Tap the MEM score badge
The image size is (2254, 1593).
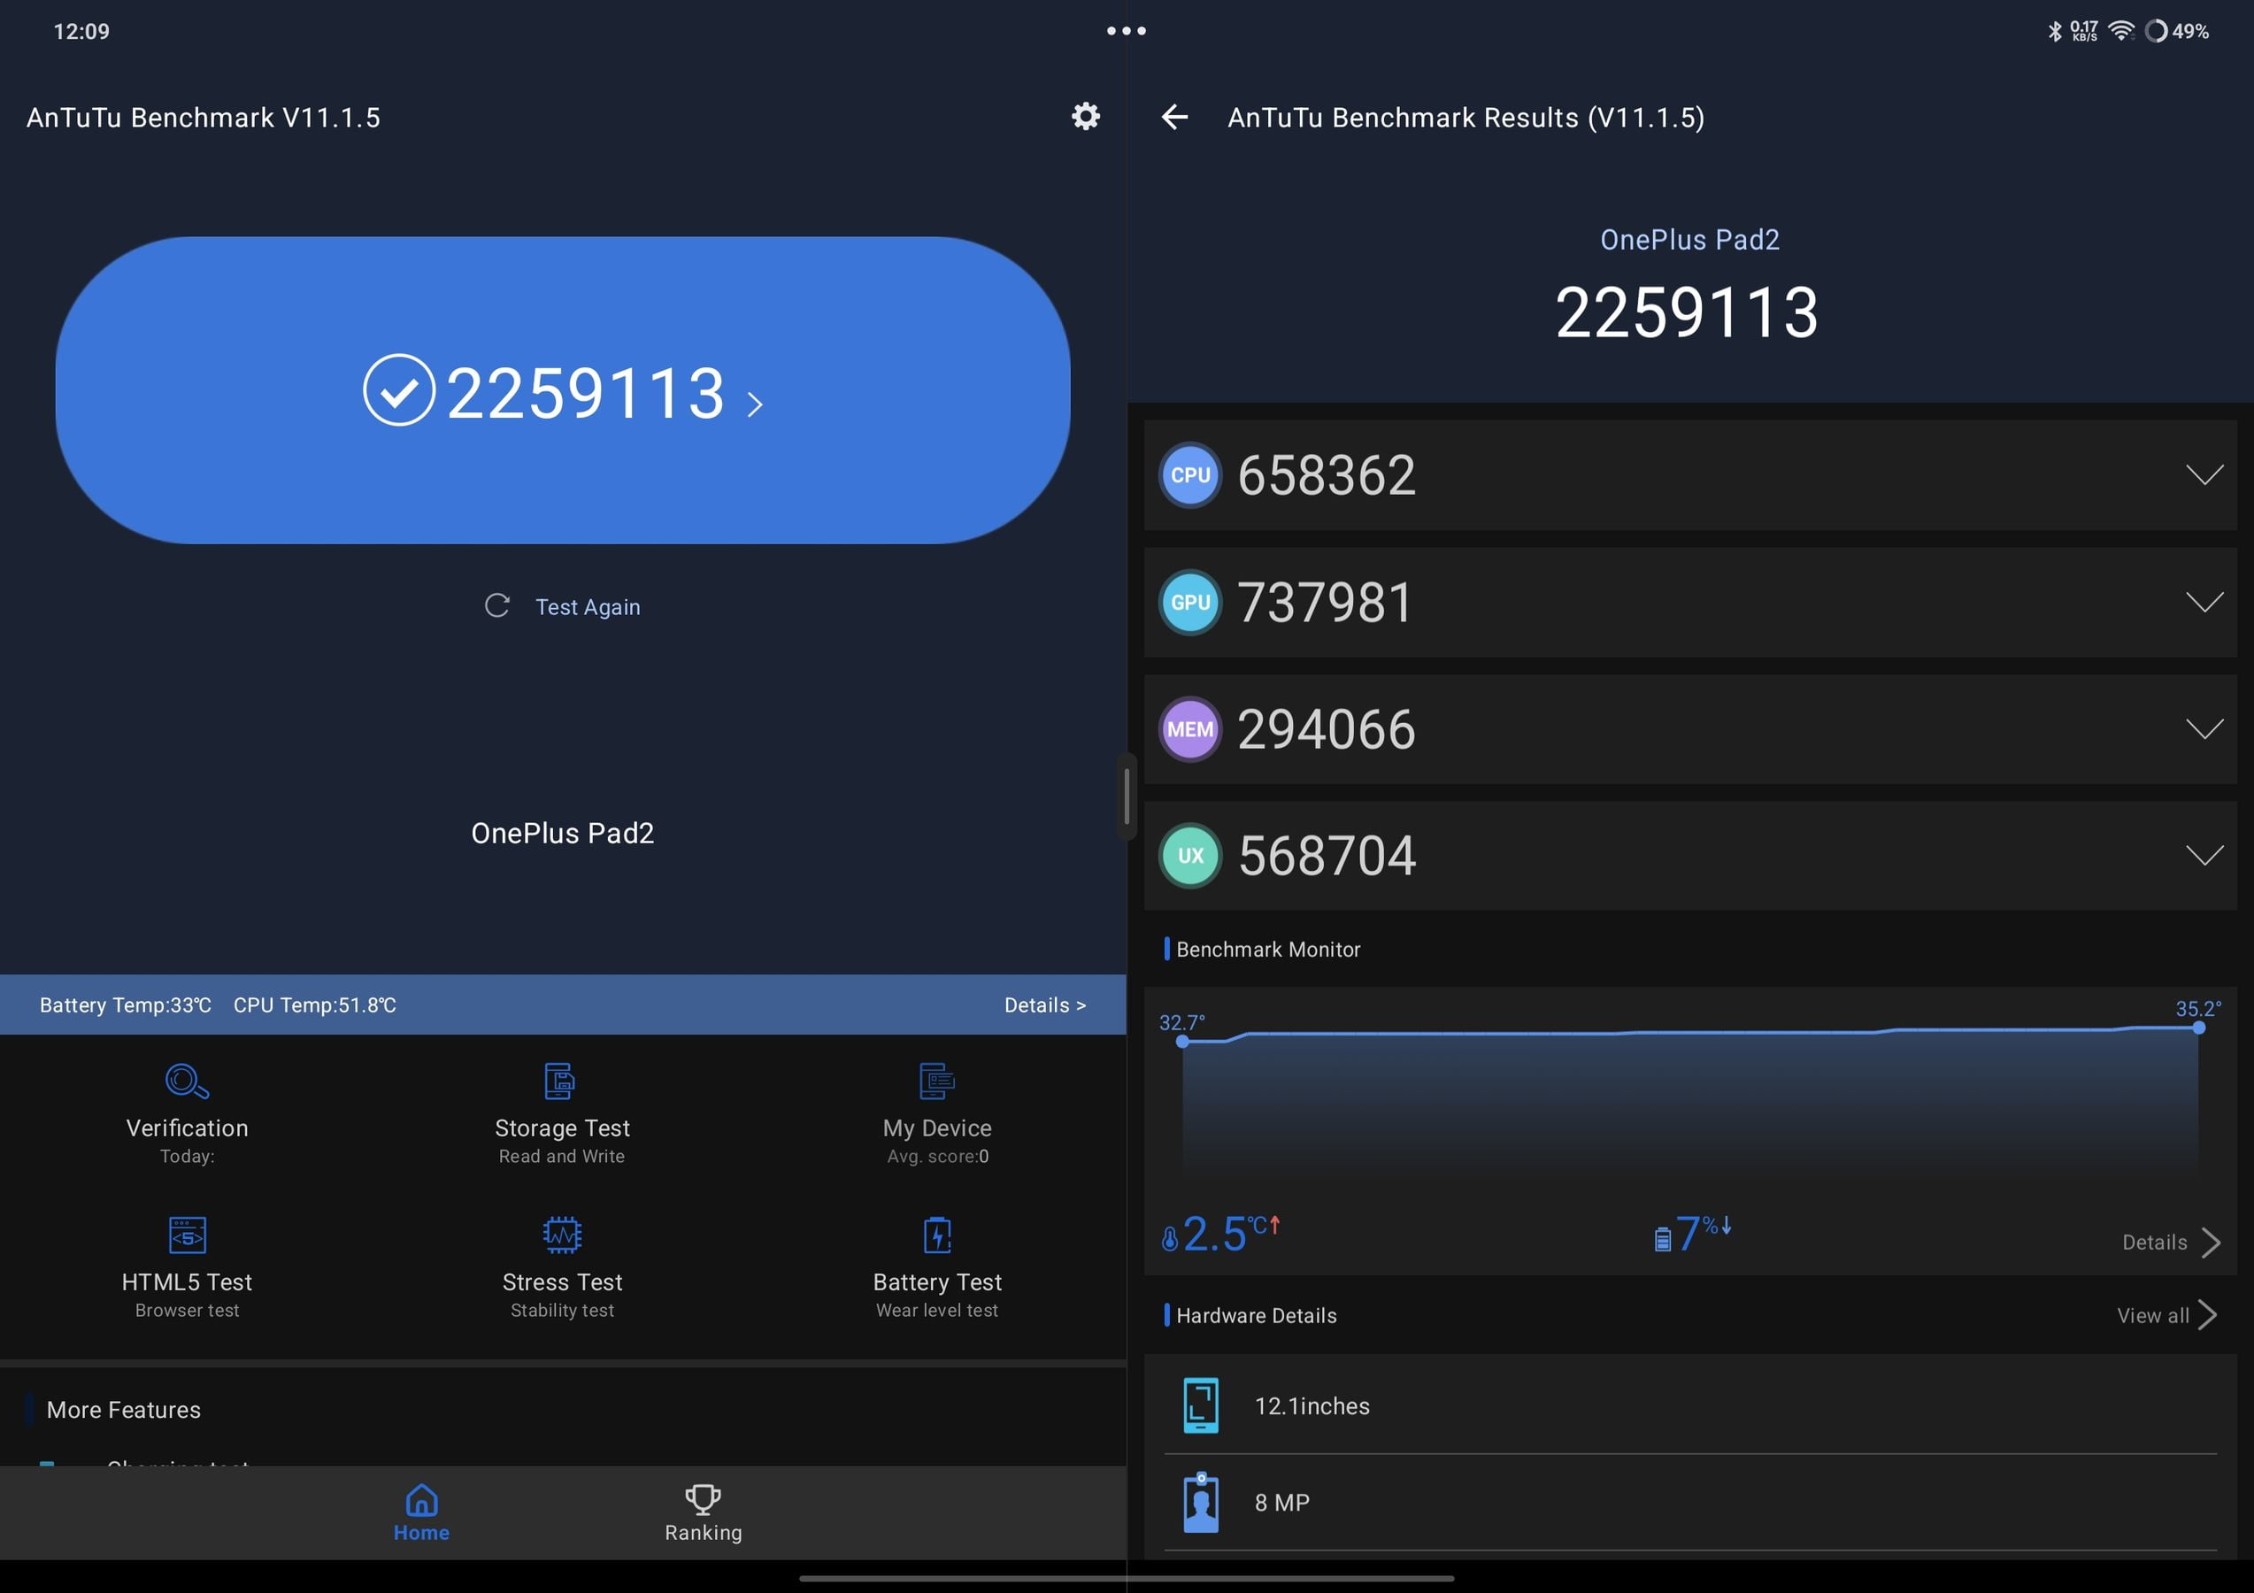click(1189, 729)
